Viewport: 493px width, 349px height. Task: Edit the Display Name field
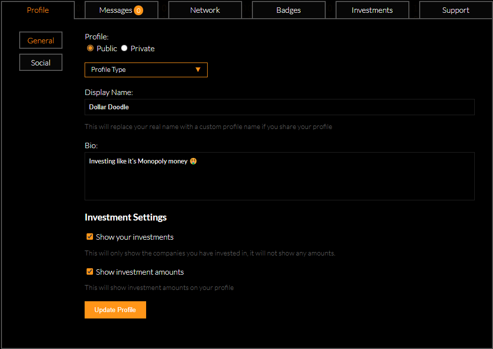[x=279, y=107]
